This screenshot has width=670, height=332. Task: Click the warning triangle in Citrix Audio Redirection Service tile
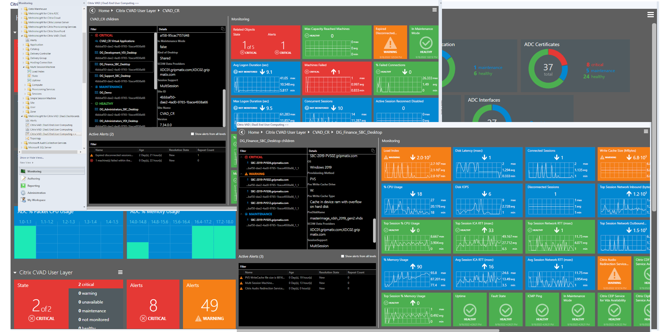(x=614, y=274)
